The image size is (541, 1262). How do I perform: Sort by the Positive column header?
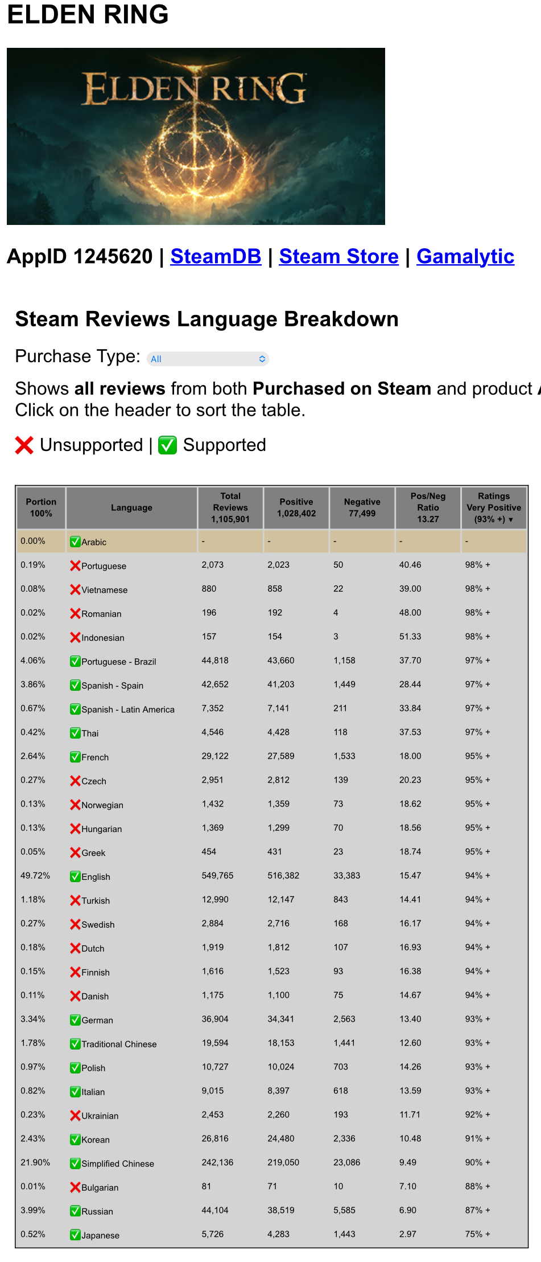tap(296, 507)
